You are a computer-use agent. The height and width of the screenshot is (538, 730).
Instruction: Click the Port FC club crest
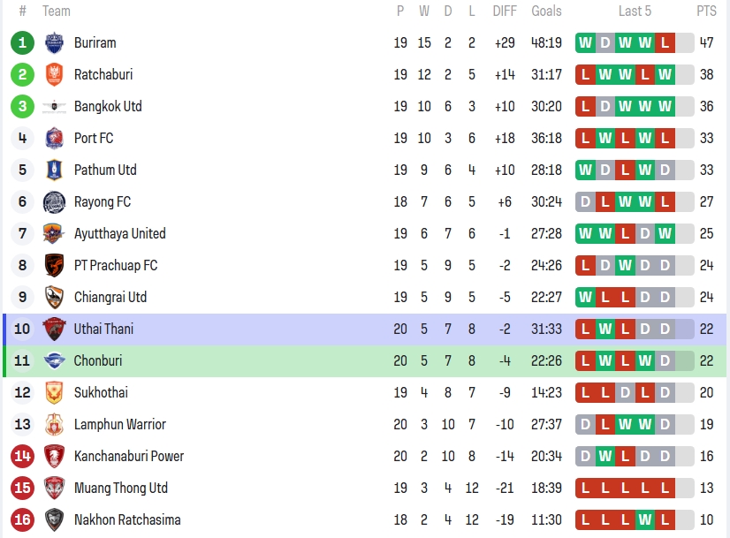point(54,139)
